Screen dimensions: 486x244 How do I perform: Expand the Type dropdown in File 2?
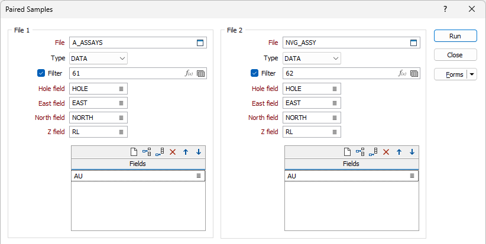point(312,58)
